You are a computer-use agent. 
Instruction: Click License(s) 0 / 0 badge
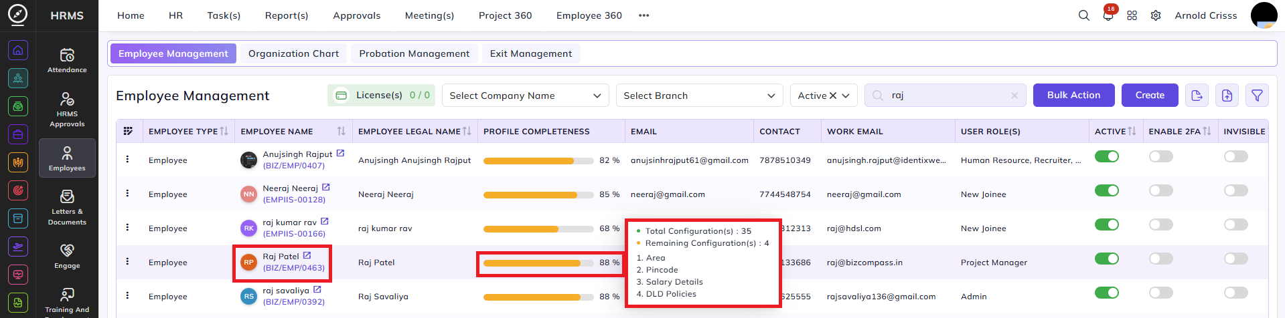(x=382, y=96)
